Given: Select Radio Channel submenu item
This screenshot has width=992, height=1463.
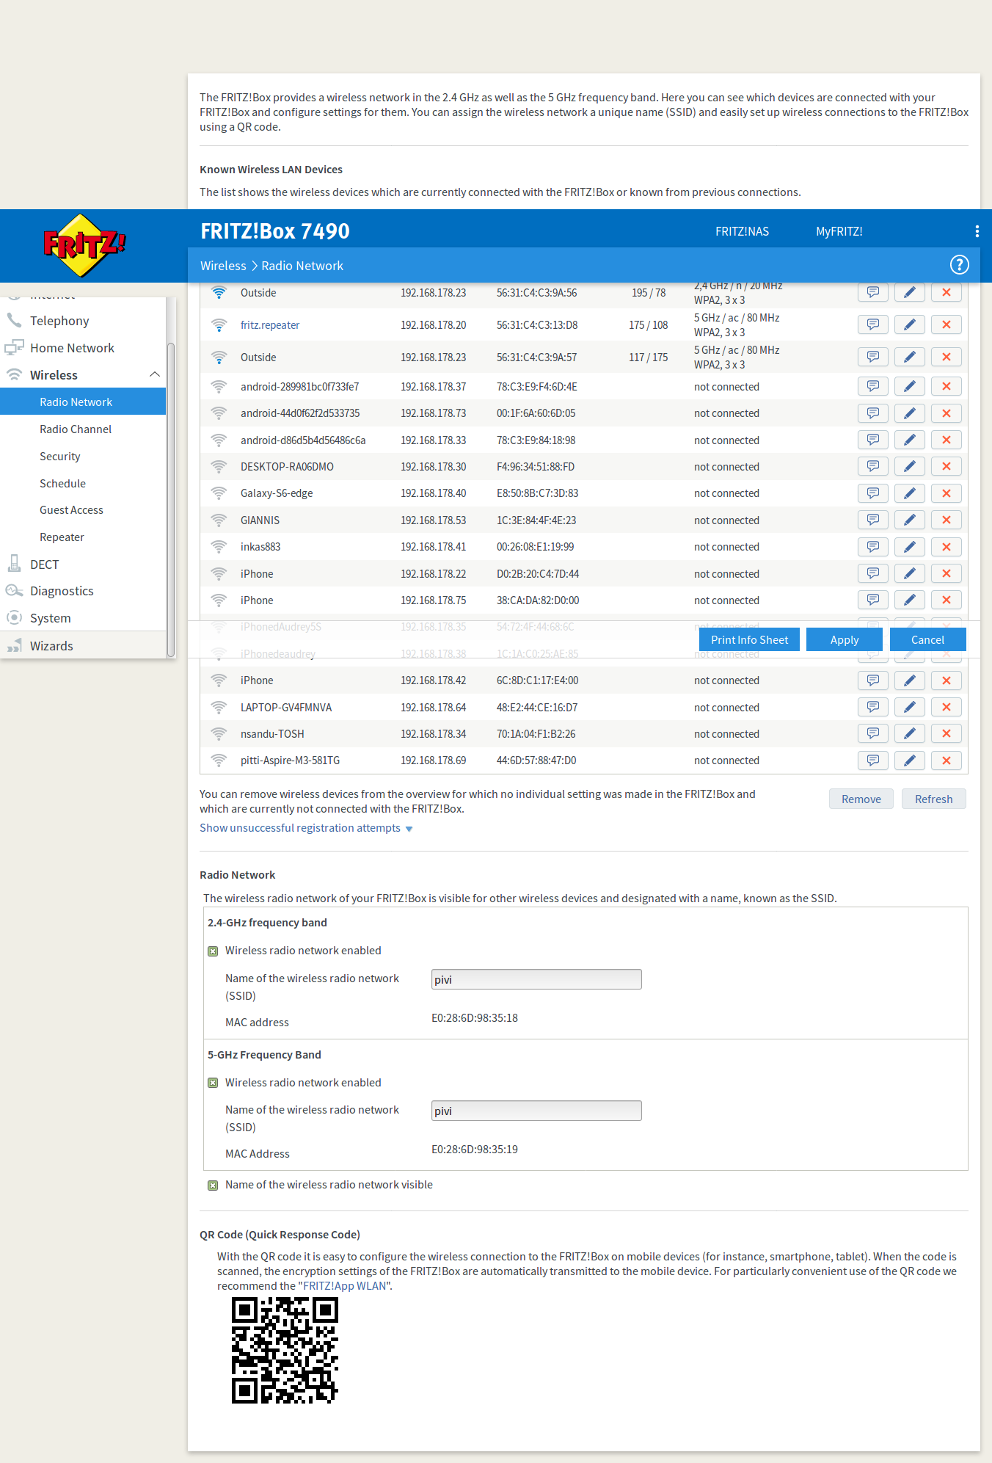Looking at the screenshot, I should [76, 429].
